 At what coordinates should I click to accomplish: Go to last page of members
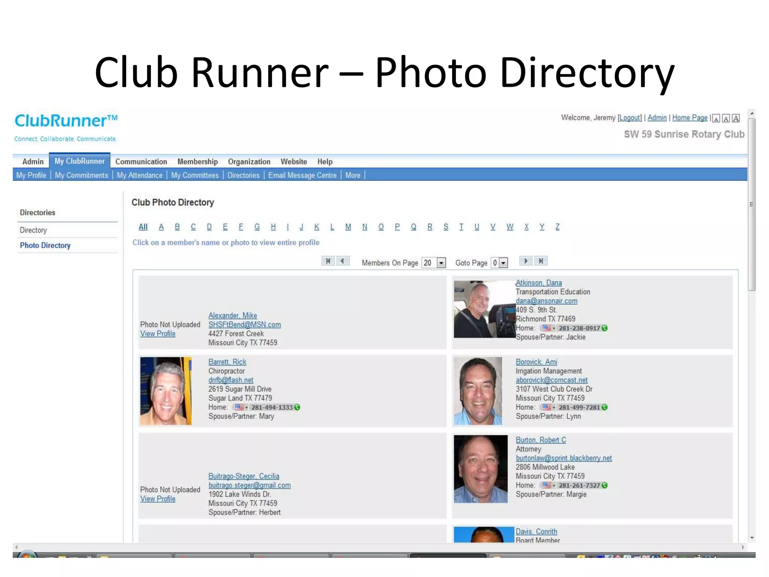click(541, 261)
